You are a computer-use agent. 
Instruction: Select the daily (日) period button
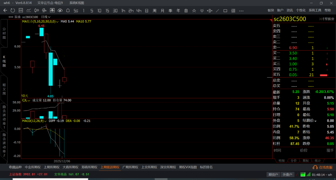(x=147, y=11)
